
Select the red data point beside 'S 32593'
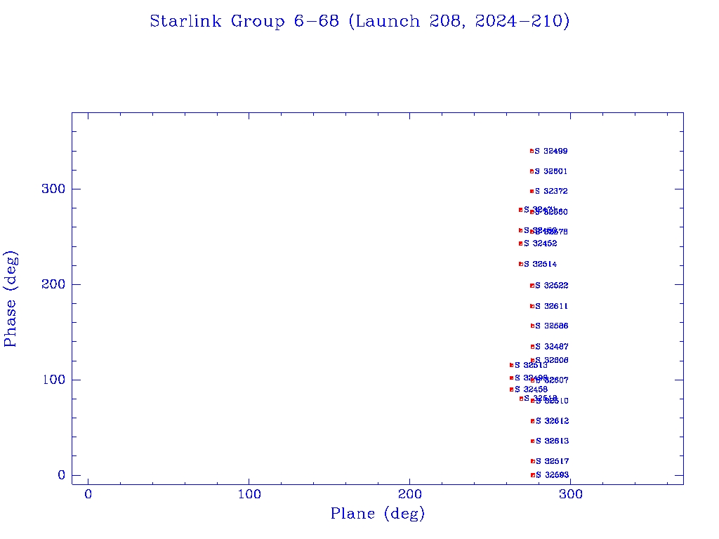tap(533, 475)
